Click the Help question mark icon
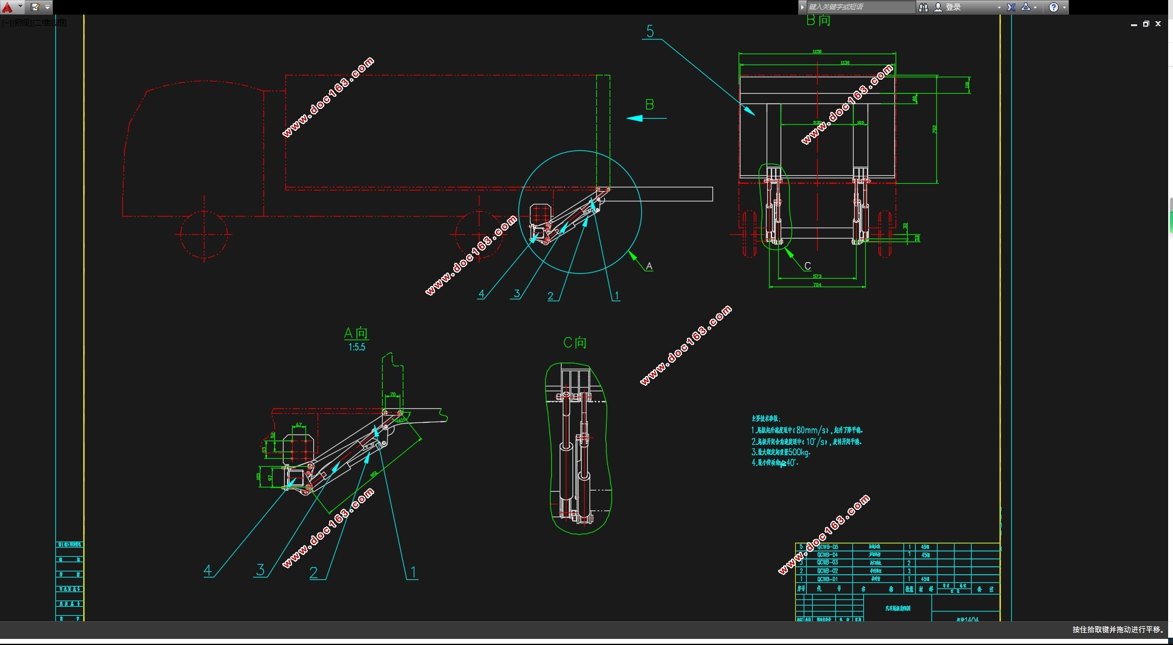This screenshot has width=1173, height=645. [x=1054, y=7]
